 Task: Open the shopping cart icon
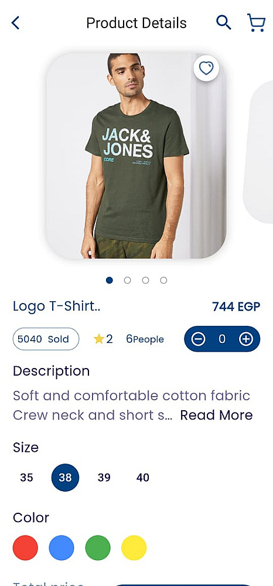256,23
